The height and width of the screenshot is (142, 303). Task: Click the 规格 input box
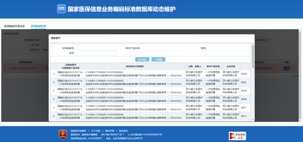point(228,48)
